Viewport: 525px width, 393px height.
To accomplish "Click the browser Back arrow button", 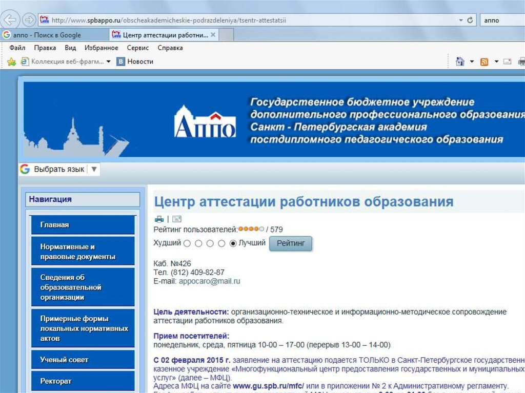I will [11, 20].
